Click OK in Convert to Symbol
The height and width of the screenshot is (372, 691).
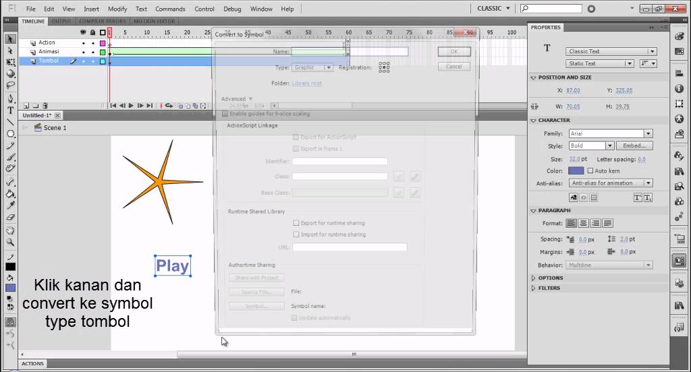pos(454,51)
